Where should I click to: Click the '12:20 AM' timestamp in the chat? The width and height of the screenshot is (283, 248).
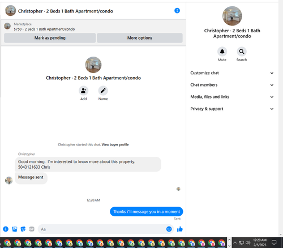click(x=93, y=200)
